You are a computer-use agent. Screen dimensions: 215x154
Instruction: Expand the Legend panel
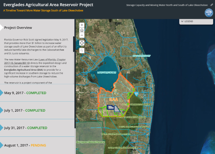coord(197,21)
